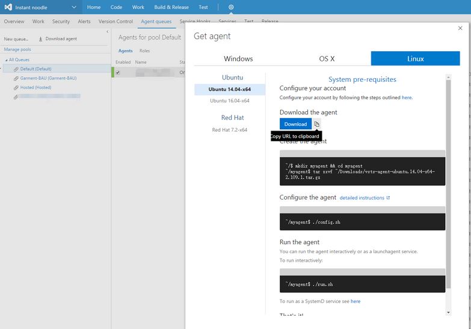
Task: Open the Home menu
Action: [x=94, y=7]
